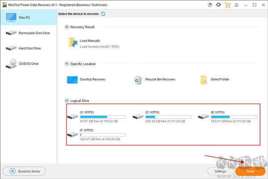Viewport: 268px width, 179px height.
Task: Collapse the Specific Location section
Action: tap(67, 64)
